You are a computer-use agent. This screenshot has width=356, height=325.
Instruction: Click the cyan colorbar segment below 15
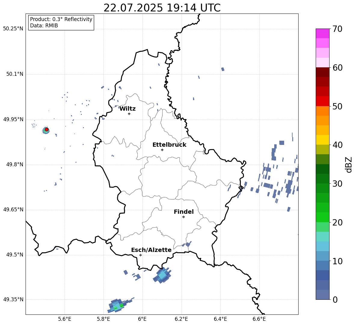click(x=322, y=246)
